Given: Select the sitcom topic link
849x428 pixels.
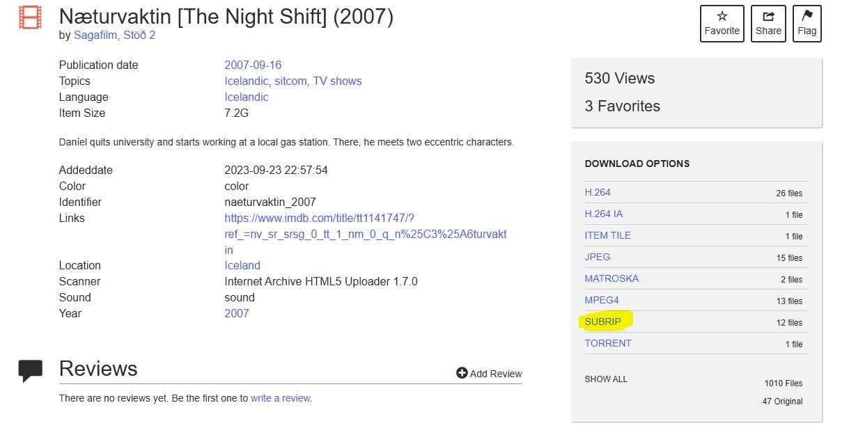Looking at the screenshot, I should click(290, 81).
